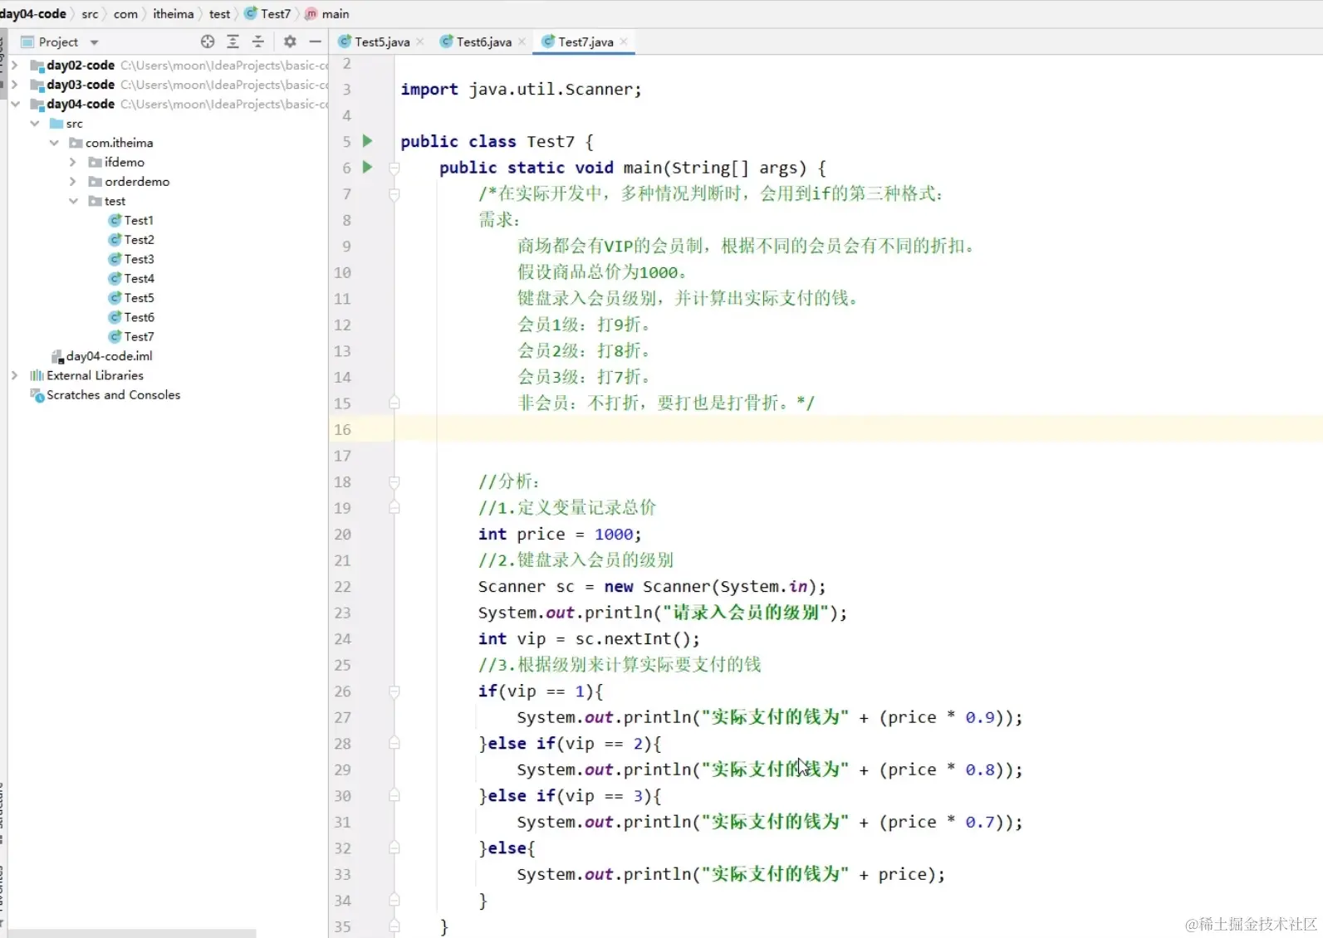Click itheima in the breadcrumb bar

coord(173,13)
